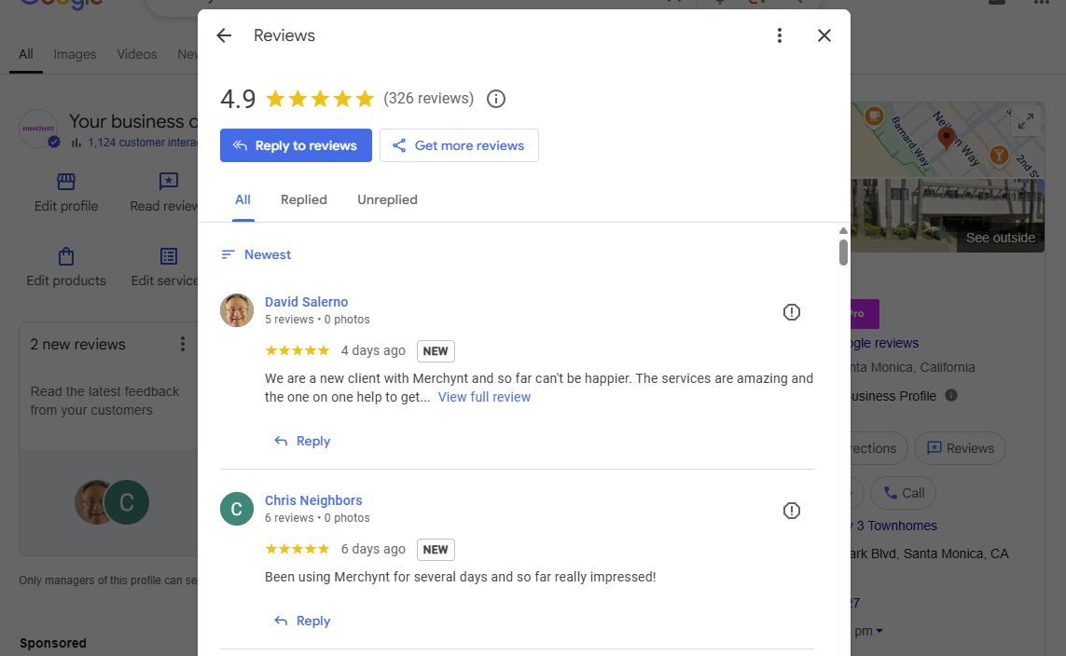Click Get more reviews button
The height and width of the screenshot is (656, 1066).
point(459,145)
